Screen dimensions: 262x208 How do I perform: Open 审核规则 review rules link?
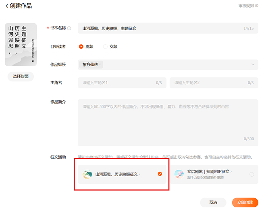point(246,6)
